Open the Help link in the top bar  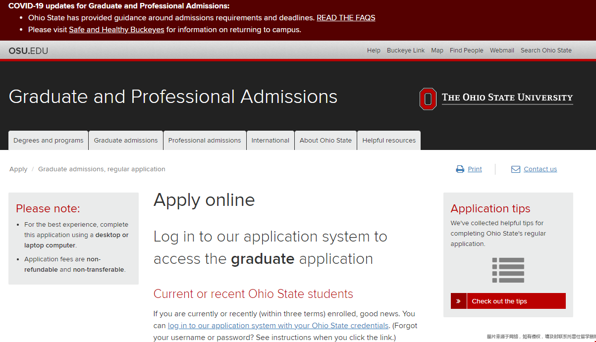pyautogui.click(x=374, y=50)
